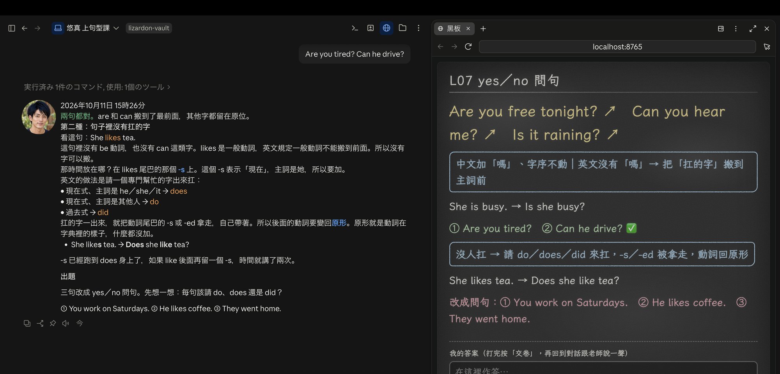Activate the element picker cursor icon
The image size is (780, 374).
767,46
